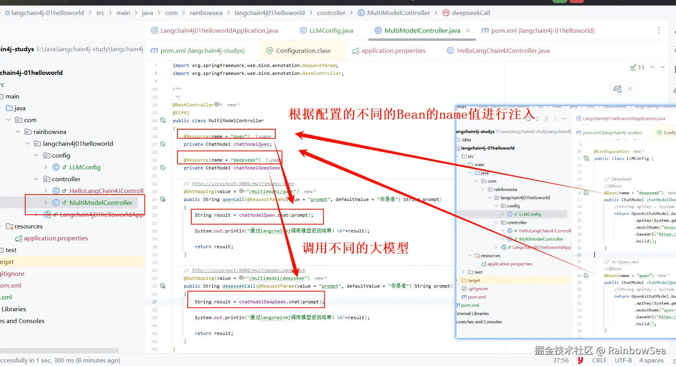
Task: Click application.properties file icon in main project tree
Action: (x=19, y=238)
